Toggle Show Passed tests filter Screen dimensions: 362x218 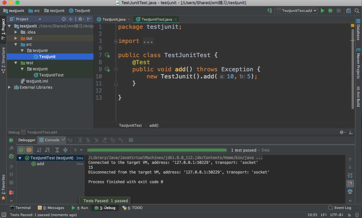pos(21,150)
